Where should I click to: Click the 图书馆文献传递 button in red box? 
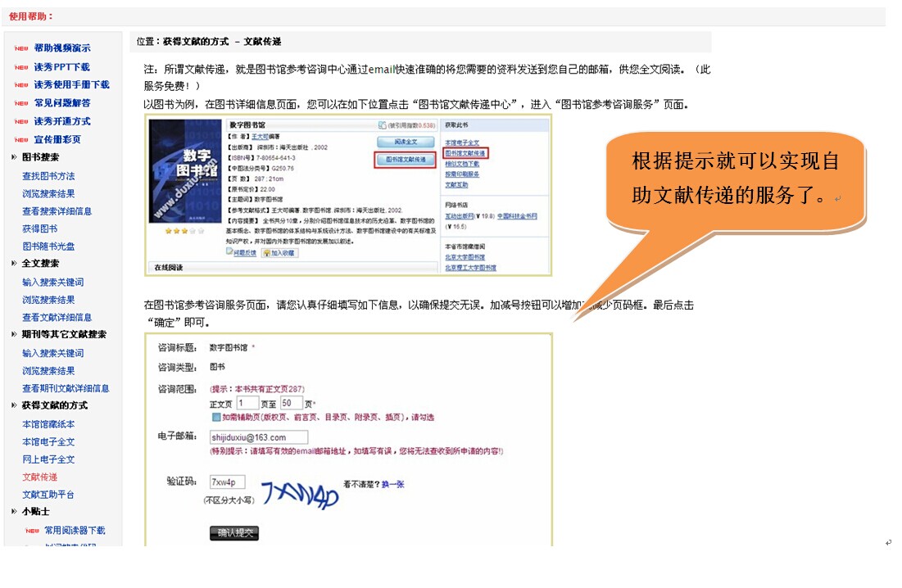tap(406, 160)
